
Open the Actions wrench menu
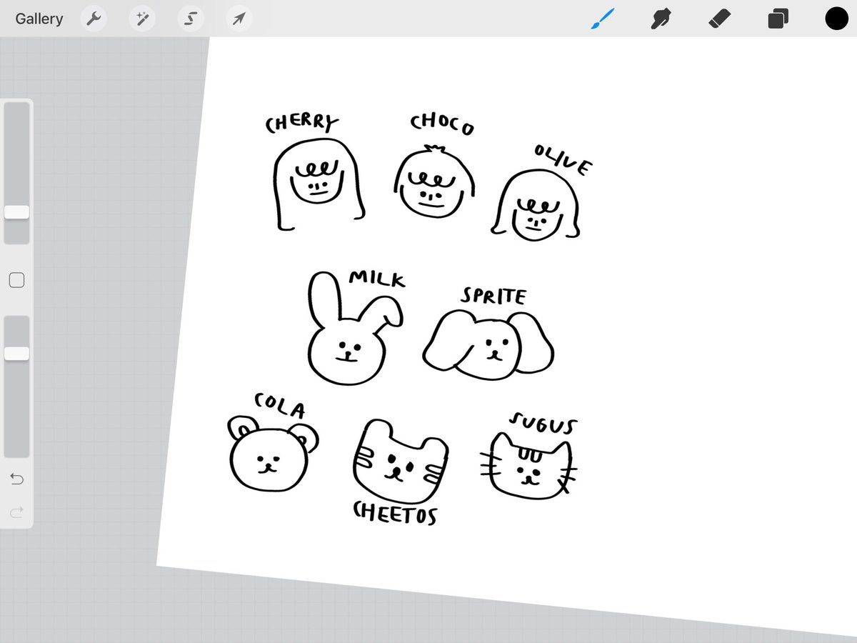94,19
